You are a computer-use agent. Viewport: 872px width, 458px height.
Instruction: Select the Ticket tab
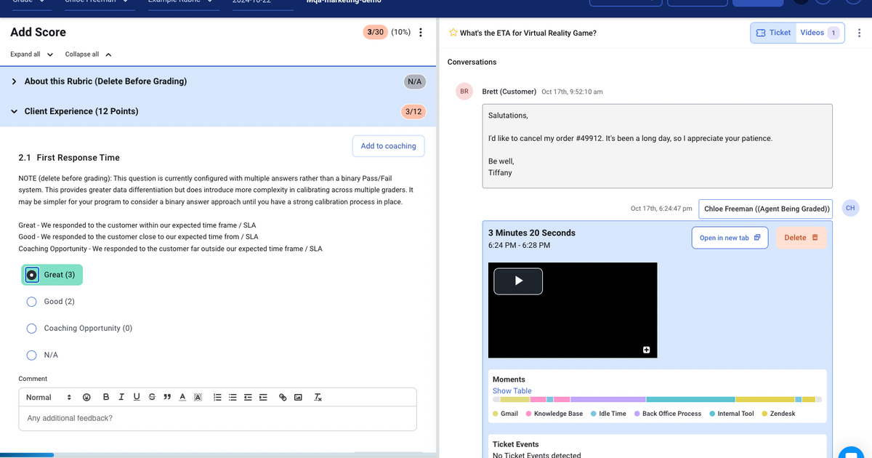click(773, 33)
